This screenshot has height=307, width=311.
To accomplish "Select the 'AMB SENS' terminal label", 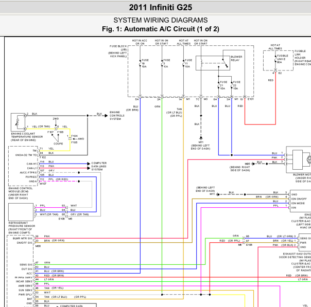I will click(x=25, y=286).
